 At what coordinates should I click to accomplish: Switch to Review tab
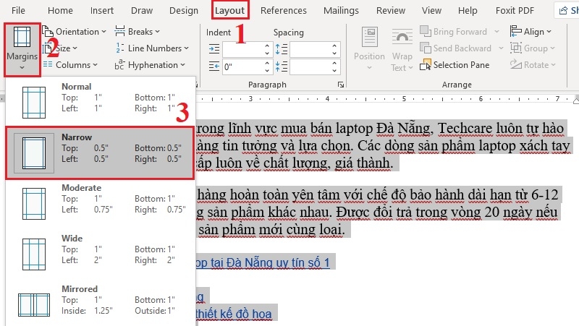pos(391,10)
